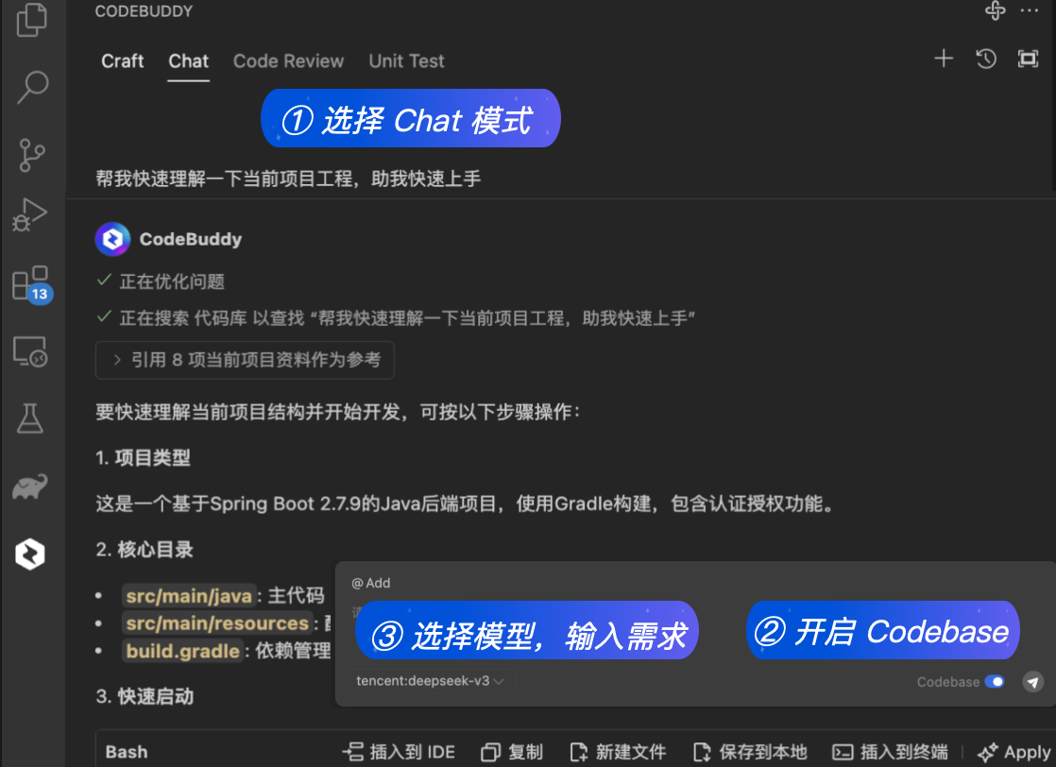Click the send message arrow button
Image resolution: width=1056 pixels, height=767 pixels.
[x=1033, y=681]
